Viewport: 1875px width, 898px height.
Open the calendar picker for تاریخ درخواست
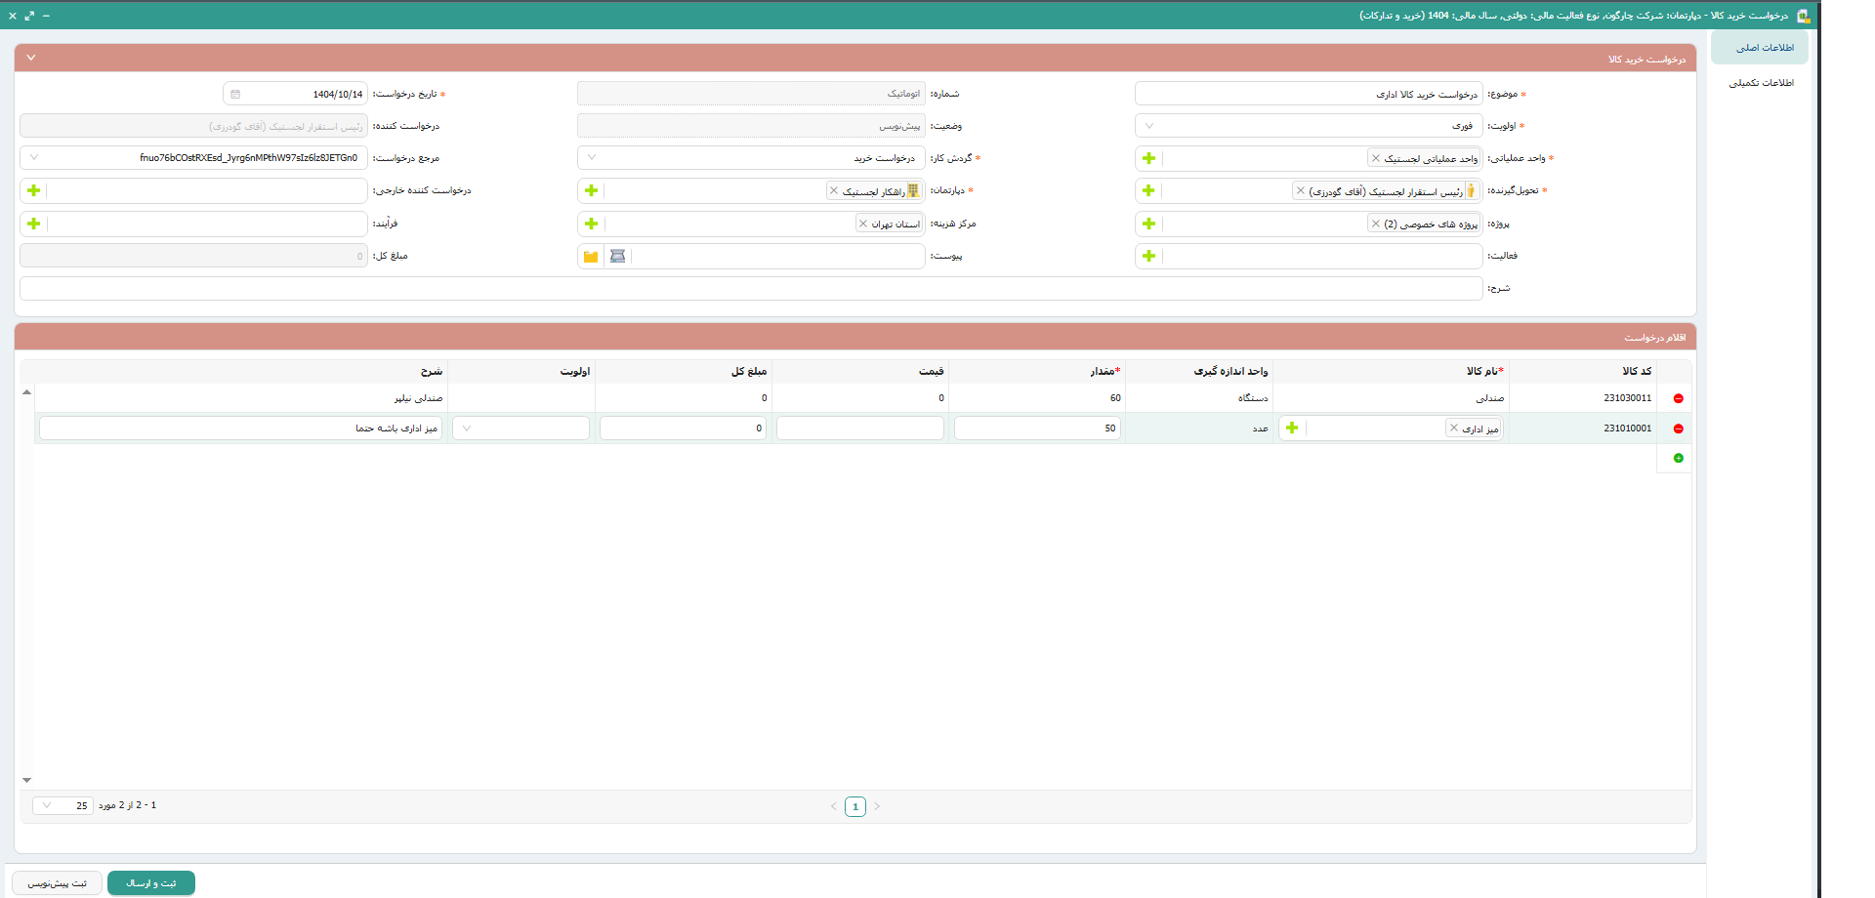235,95
